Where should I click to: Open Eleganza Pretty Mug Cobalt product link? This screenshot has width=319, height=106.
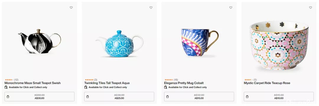184,83
